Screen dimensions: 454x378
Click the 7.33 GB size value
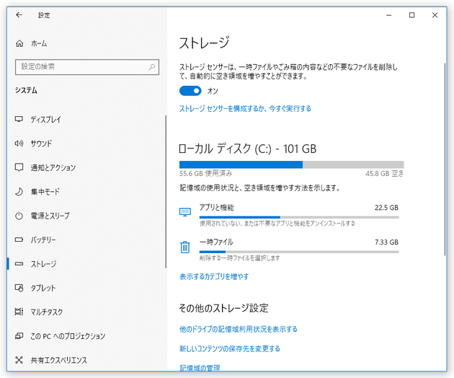point(386,242)
